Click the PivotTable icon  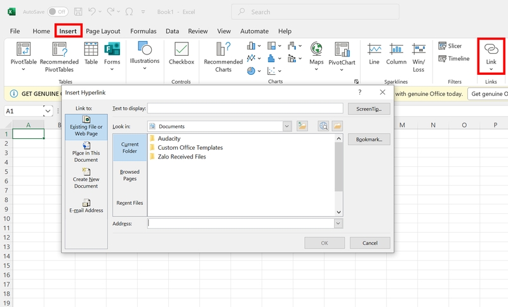[23, 49]
